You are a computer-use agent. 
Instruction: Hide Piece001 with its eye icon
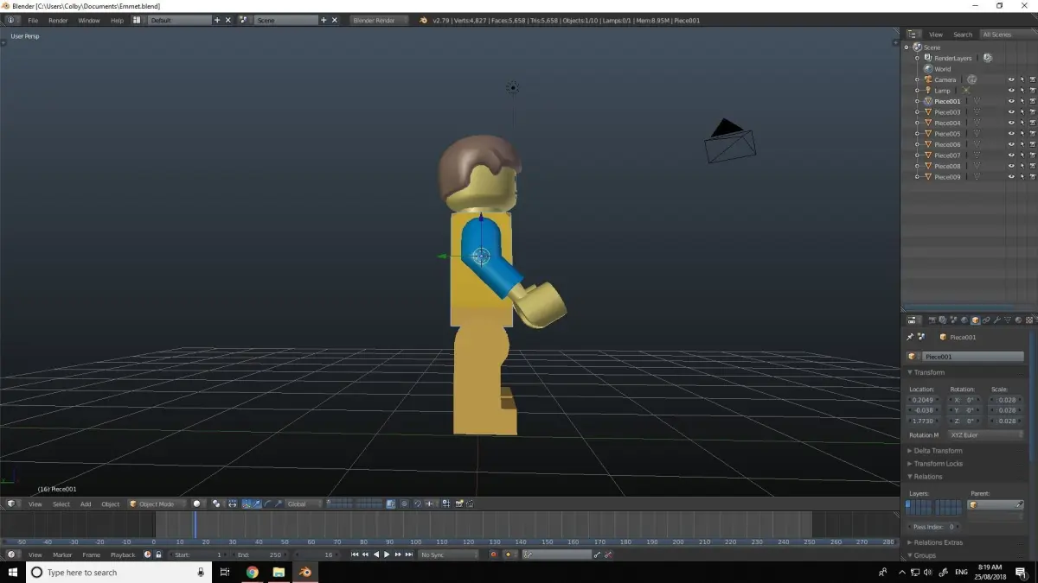coord(1010,101)
